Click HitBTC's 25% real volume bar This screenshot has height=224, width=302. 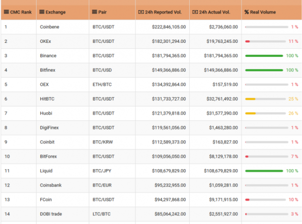265,99
